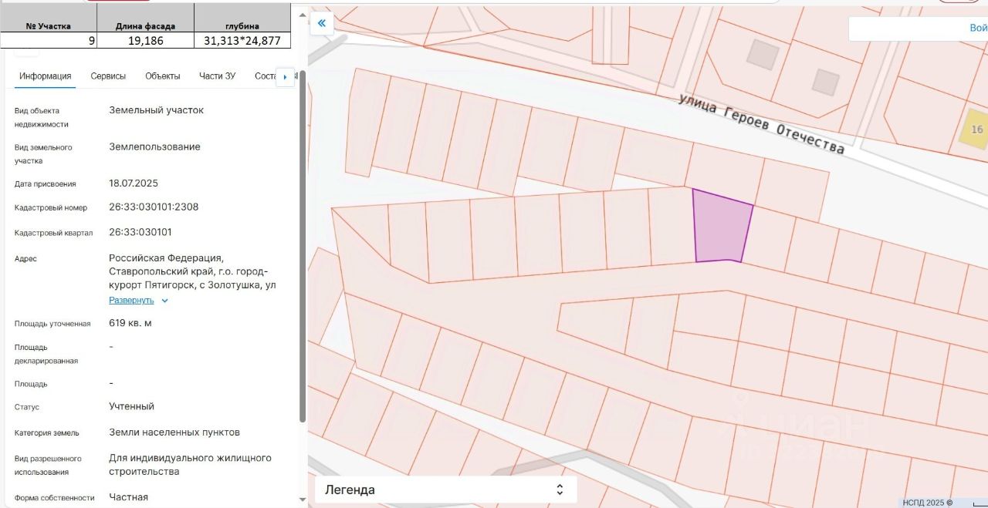Image resolution: width=988 pixels, height=508 pixels.
Task: Click the date value 18.07.2025
Action: click(x=134, y=183)
